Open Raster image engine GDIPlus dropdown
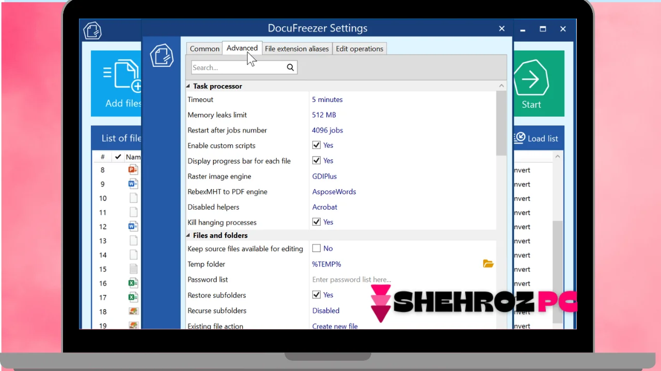 click(x=324, y=176)
